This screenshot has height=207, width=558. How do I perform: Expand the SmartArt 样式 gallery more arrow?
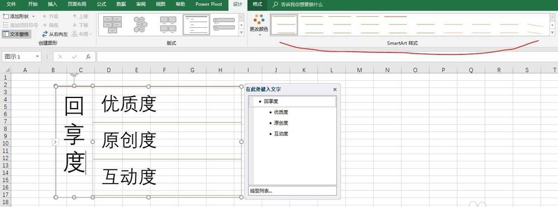coord(552,32)
